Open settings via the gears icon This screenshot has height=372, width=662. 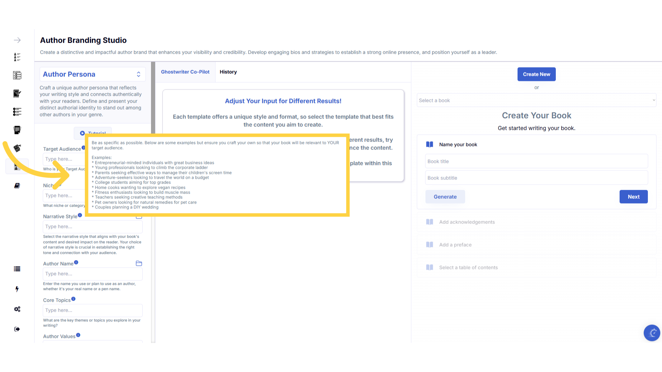(x=17, y=309)
